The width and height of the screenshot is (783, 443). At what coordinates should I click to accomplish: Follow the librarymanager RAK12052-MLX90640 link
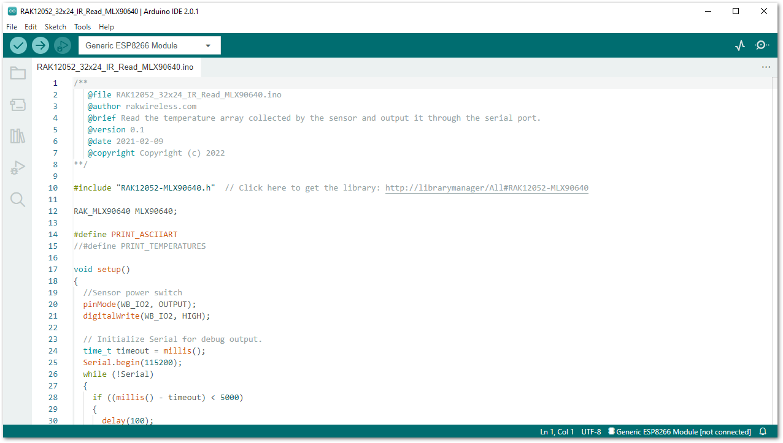487,188
